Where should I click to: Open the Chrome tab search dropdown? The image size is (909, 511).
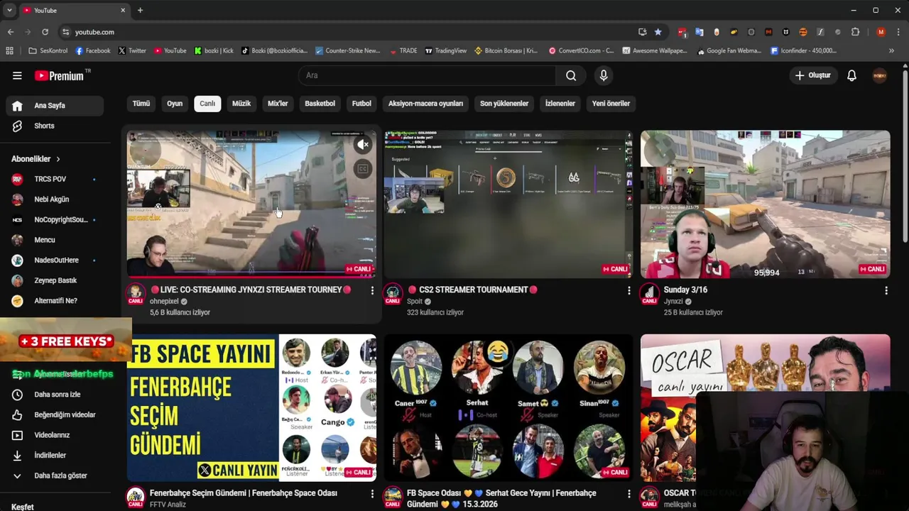tap(9, 10)
